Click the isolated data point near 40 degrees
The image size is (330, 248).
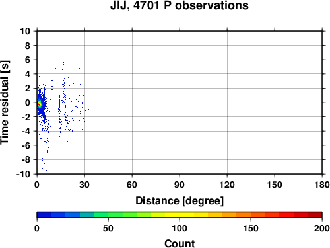coord(102,110)
